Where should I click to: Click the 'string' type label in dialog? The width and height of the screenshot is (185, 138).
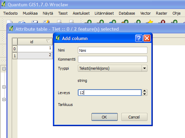(82, 80)
